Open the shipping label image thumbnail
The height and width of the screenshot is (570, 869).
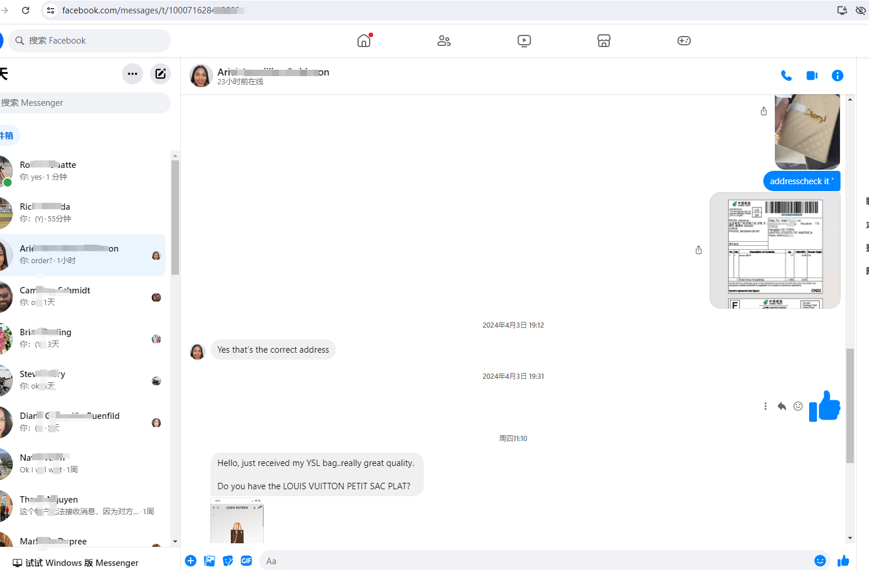click(775, 250)
